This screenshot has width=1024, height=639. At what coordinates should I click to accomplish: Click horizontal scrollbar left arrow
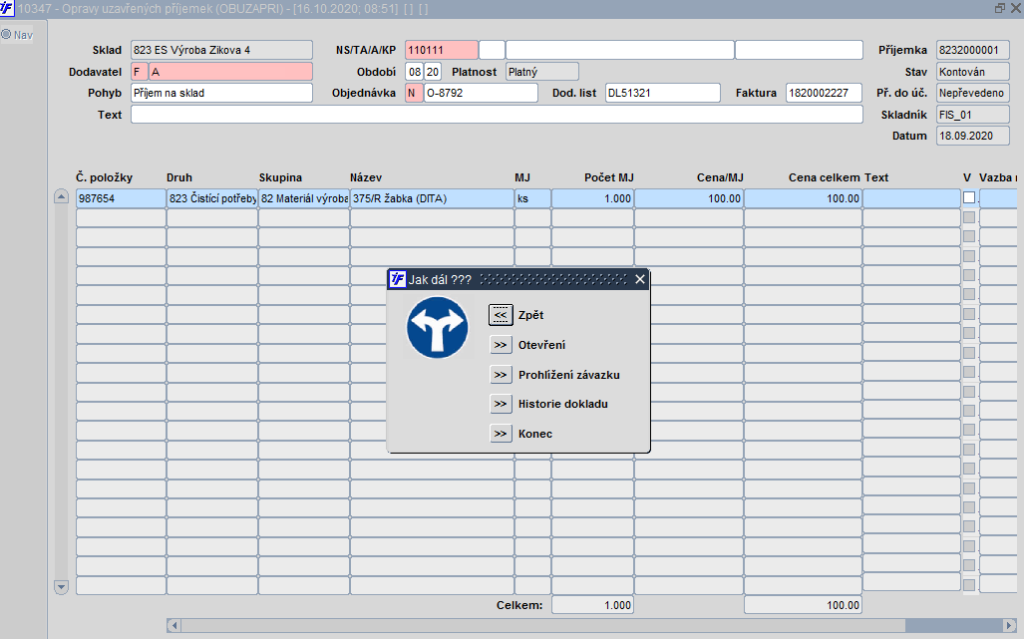[173, 625]
